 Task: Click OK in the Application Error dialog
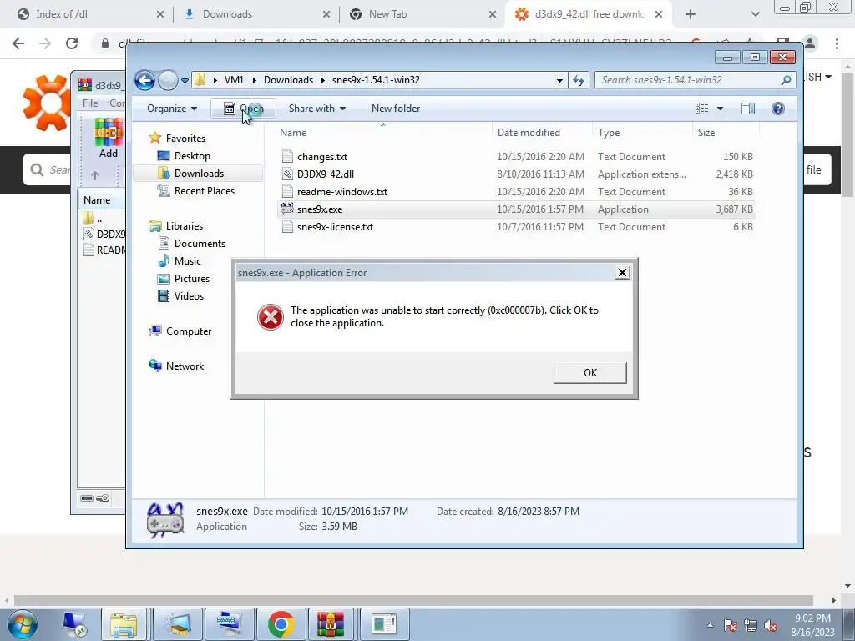[590, 373]
